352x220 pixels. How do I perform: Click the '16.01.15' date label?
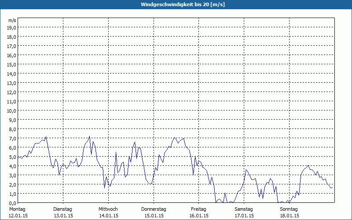[x=199, y=216]
